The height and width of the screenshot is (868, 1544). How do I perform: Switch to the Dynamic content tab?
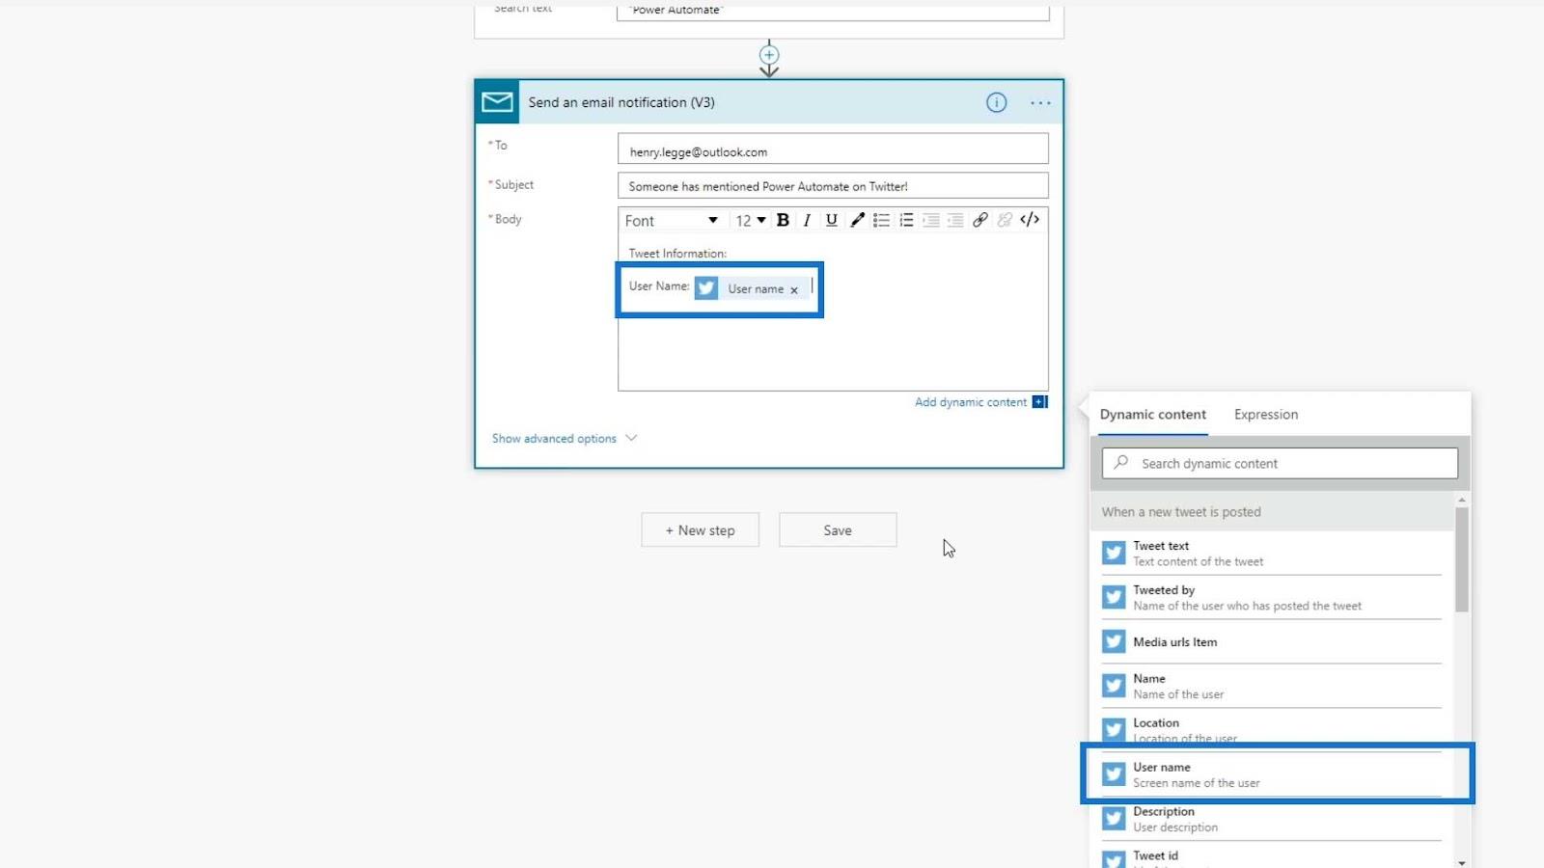click(1153, 415)
